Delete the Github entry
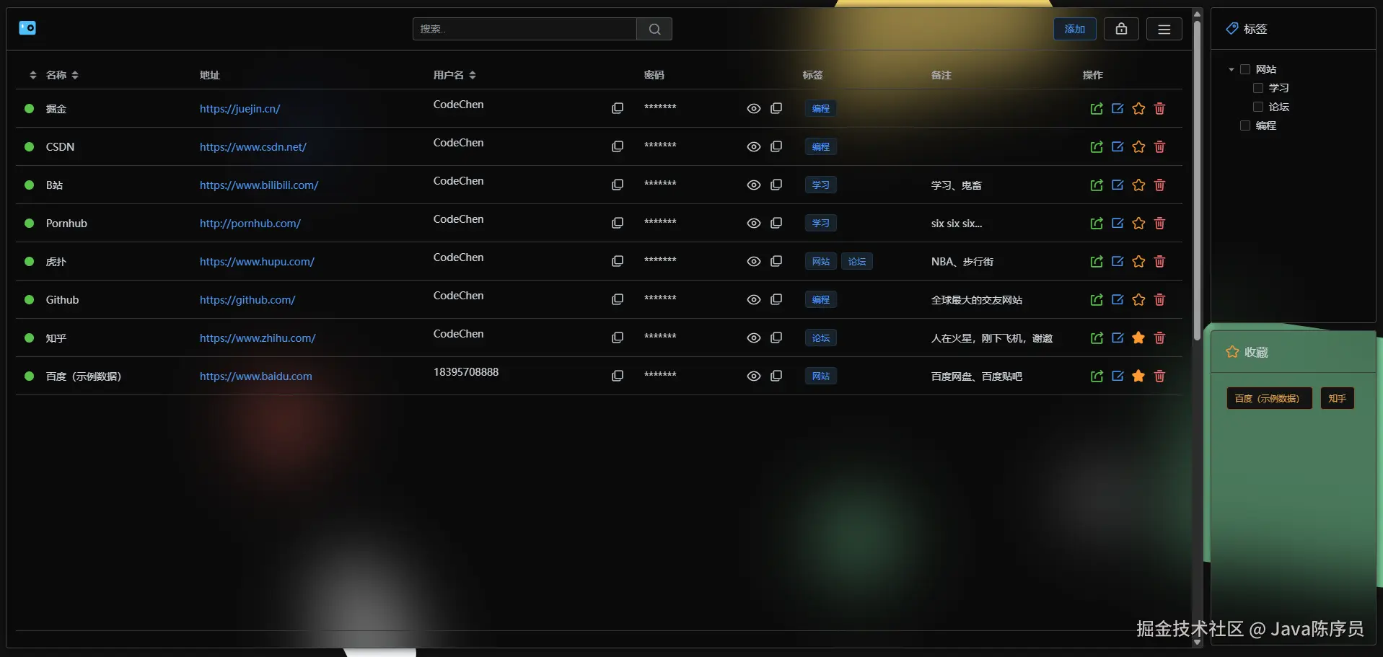Screen dimensions: 1383x657 (1159, 299)
